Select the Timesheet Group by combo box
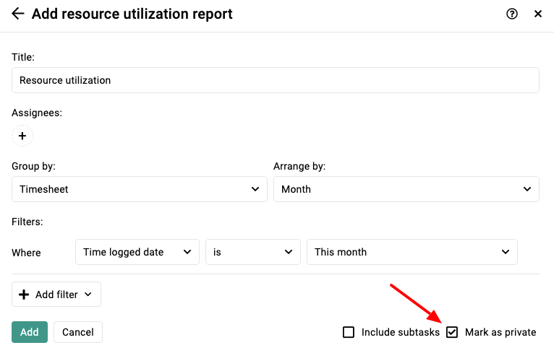Image resolution: width=554 pixels, height=353 pixels. pyautogui.click(x=139, y=189)
